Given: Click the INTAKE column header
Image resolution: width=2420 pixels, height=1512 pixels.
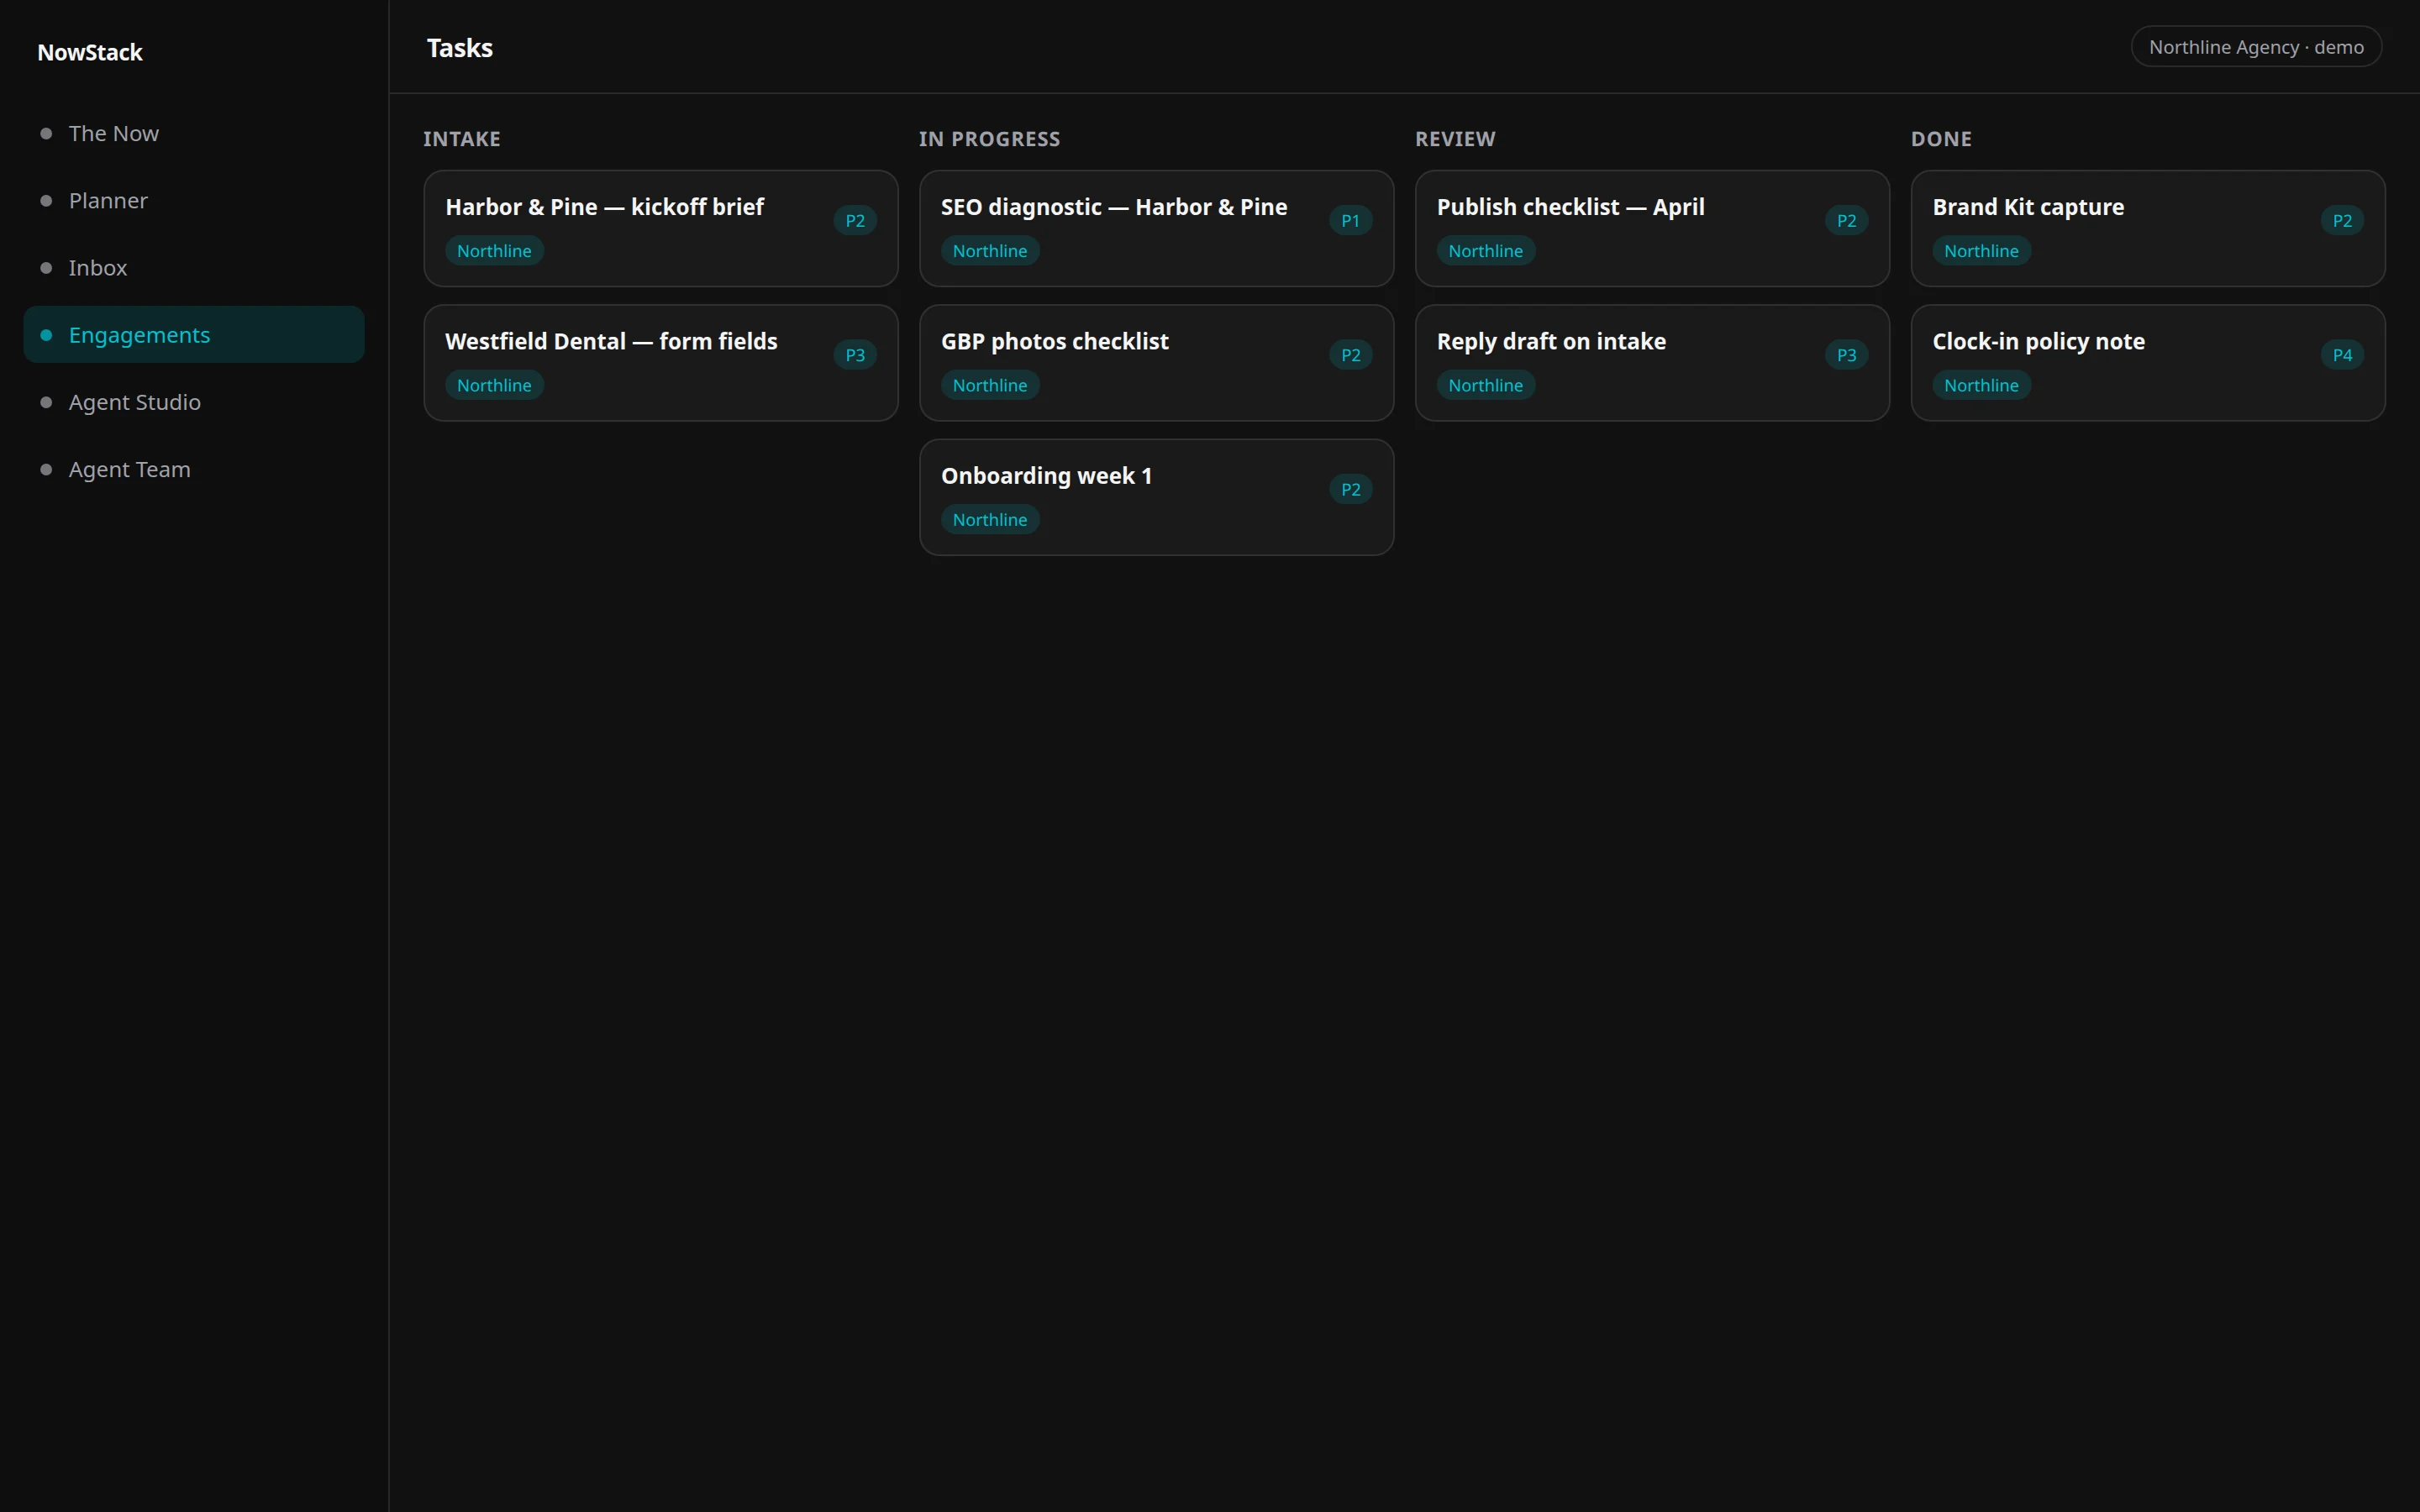Looking at the screenshot, I should [x=462, y=139].
